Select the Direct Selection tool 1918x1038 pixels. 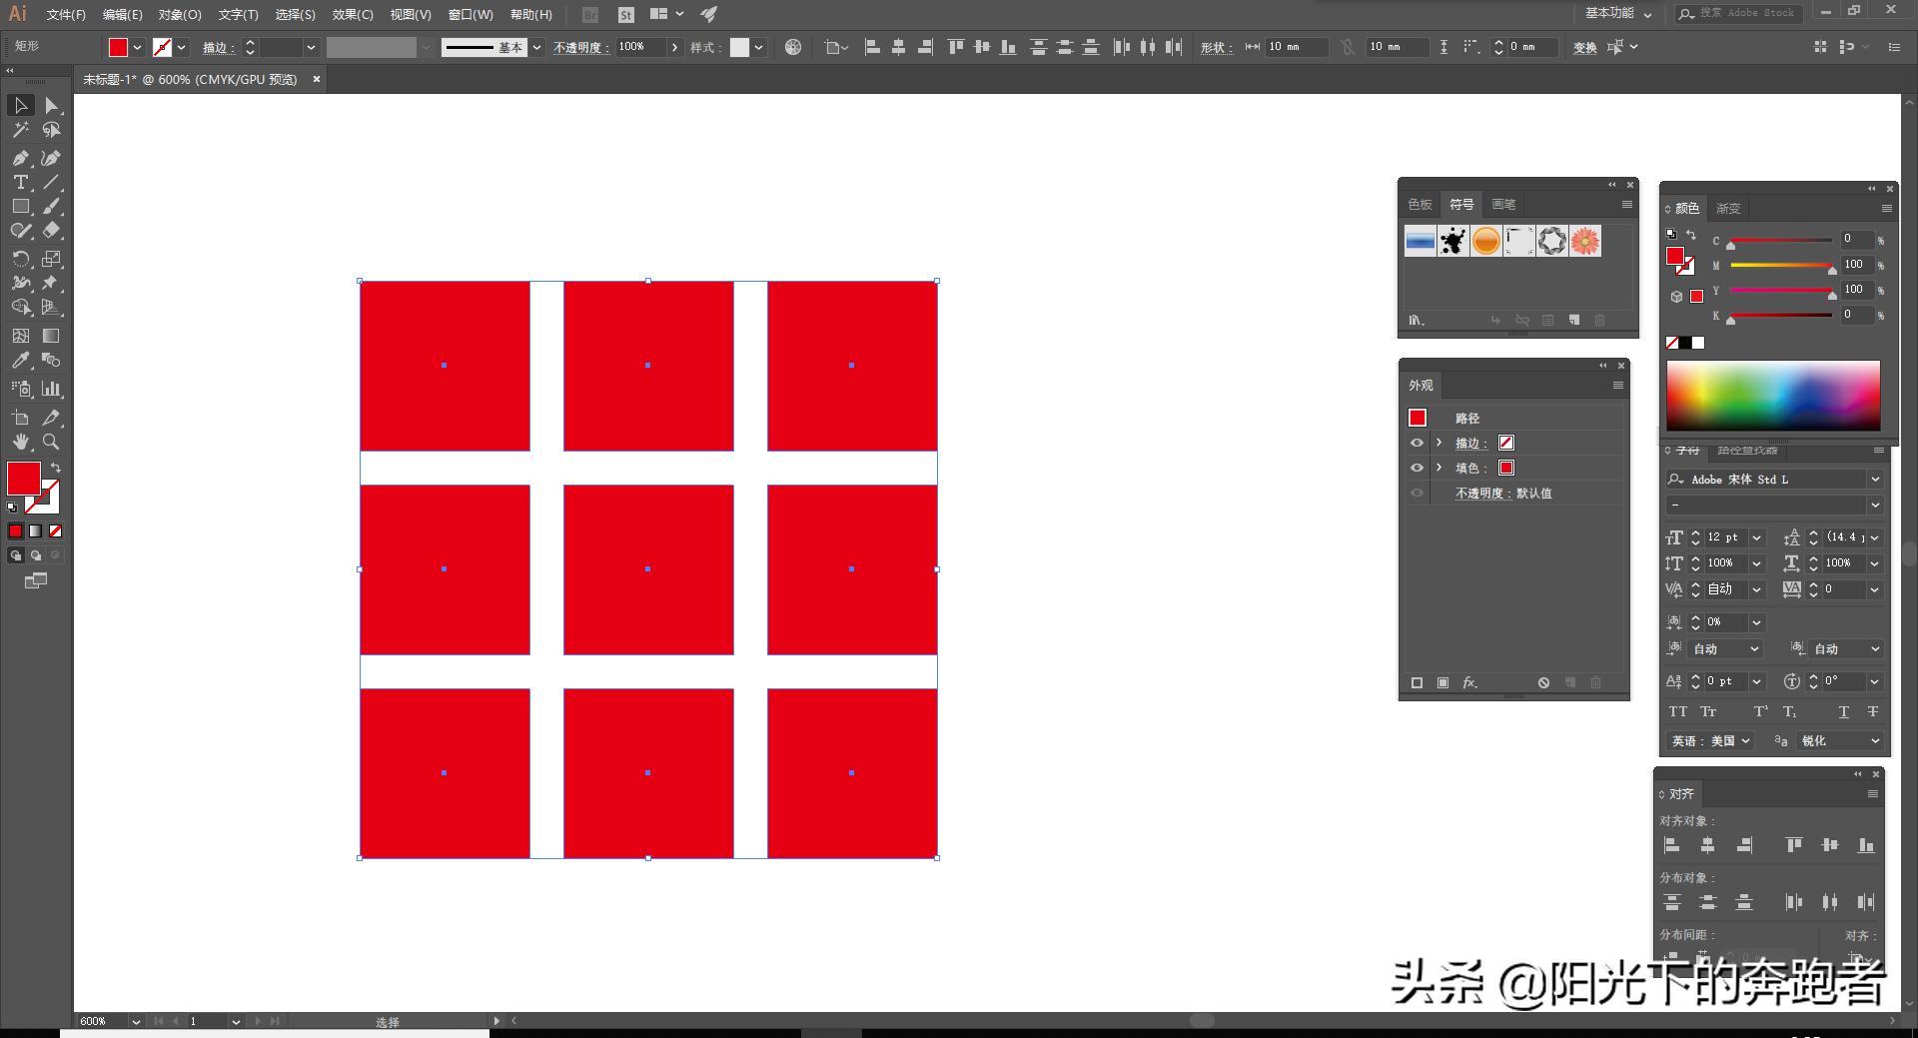click(x=51, y=106)
